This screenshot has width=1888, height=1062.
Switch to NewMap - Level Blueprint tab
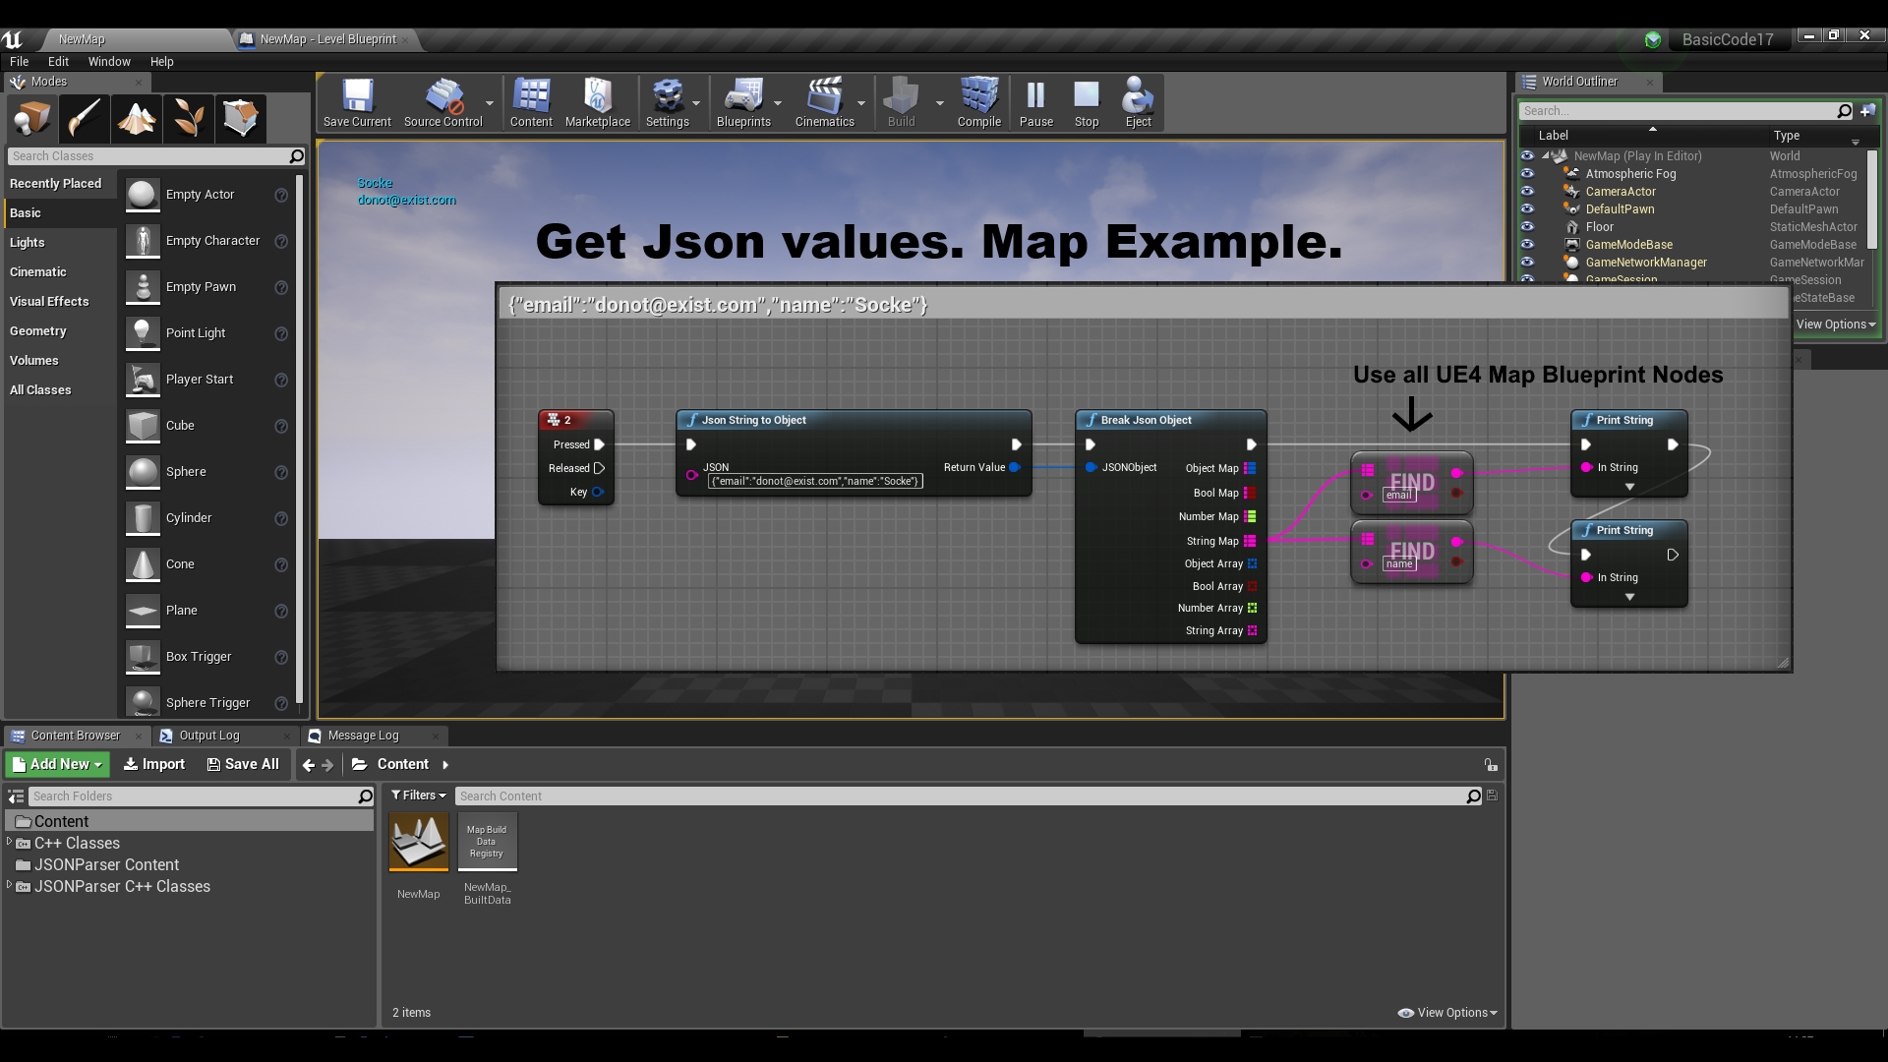pos(327,39)
